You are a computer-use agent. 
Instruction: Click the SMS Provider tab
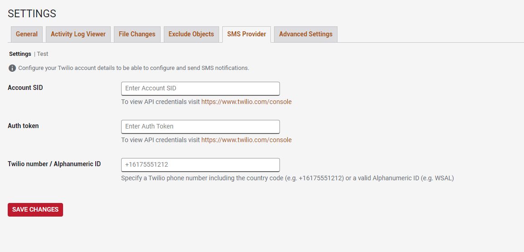(x=247, y=34)
